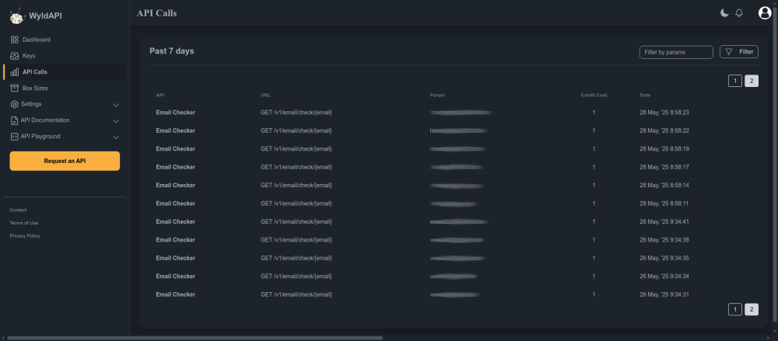The height and width of the screenshot is (341, 778).
Task: Expand the API Playground chevron
Action: pos(116,137)
